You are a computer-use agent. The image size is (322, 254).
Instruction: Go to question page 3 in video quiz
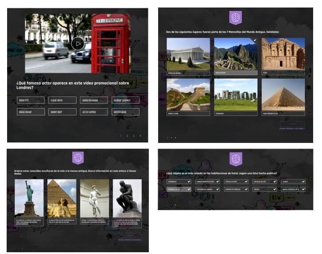(134, 135)
